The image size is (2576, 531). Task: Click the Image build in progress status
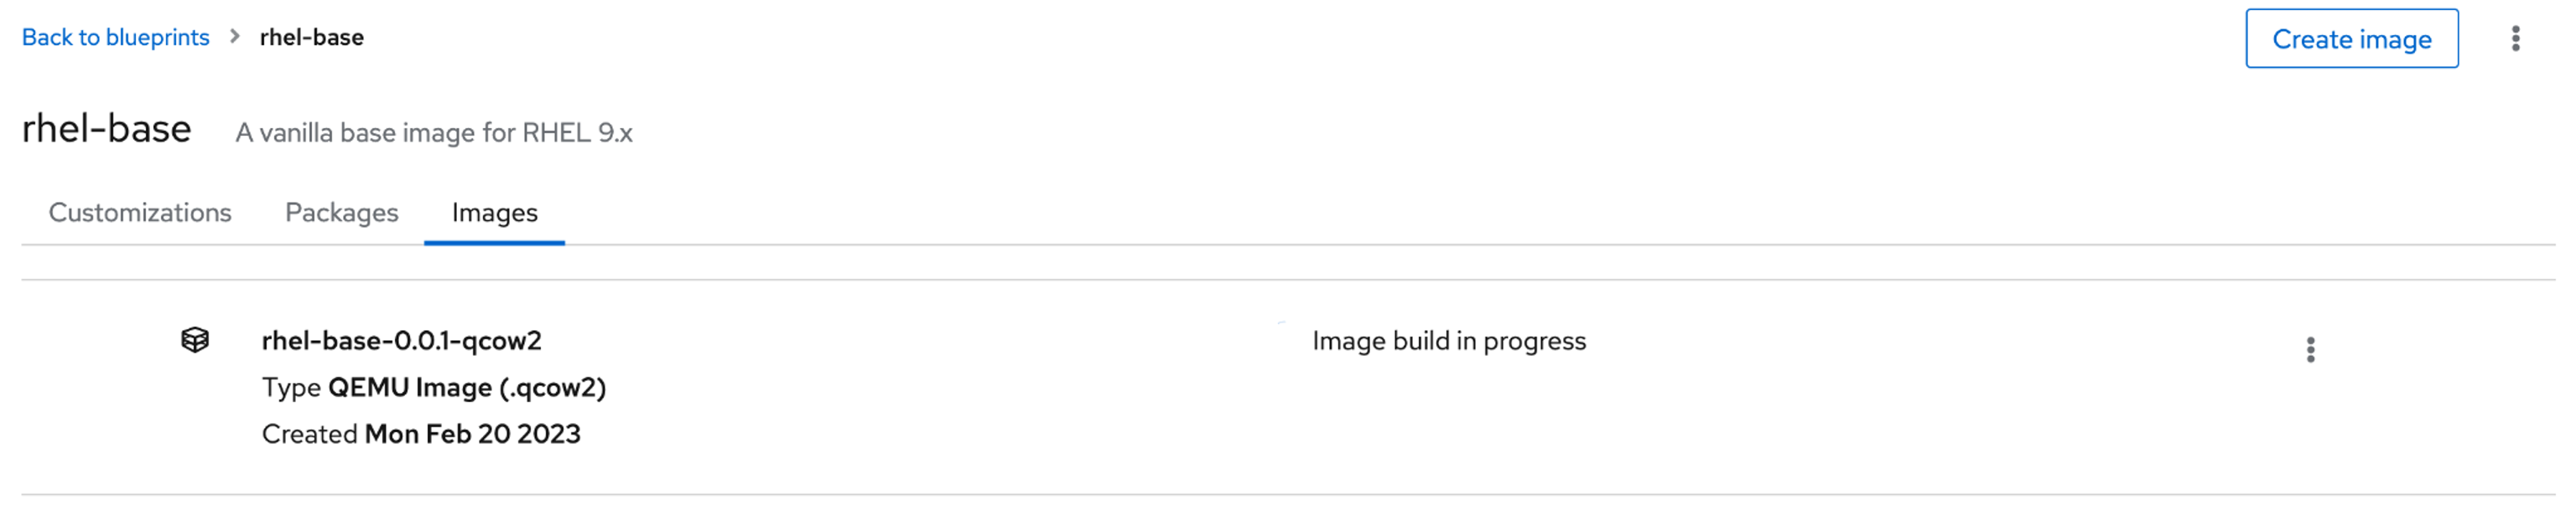(1449, 340)
